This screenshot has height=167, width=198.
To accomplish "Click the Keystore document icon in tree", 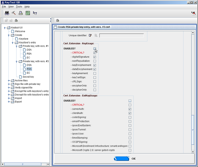I will (x=16, y=39).
